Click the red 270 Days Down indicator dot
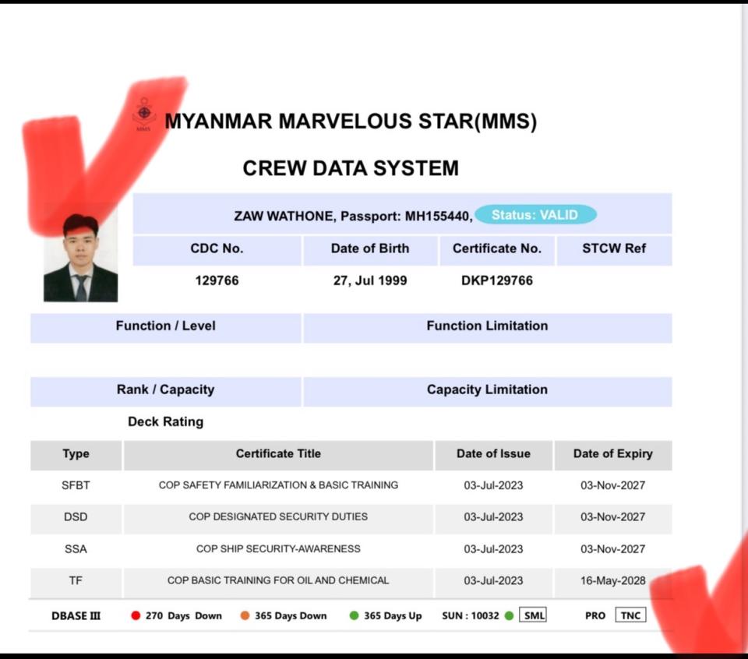Viewport: 748px width, 659px height. point(136,615)
